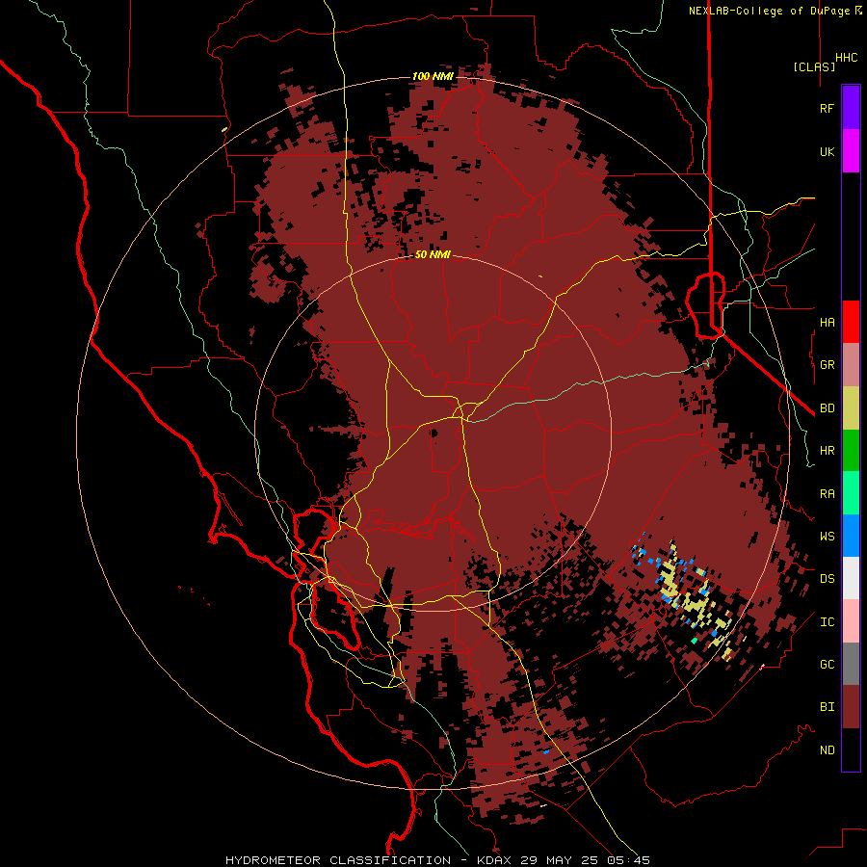
Task: Select the pink GR graupel legend swatch
Action: [851, 365]
